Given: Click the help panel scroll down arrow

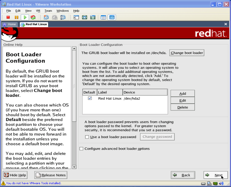Looking at the screenshot, I should pos(74,167).
